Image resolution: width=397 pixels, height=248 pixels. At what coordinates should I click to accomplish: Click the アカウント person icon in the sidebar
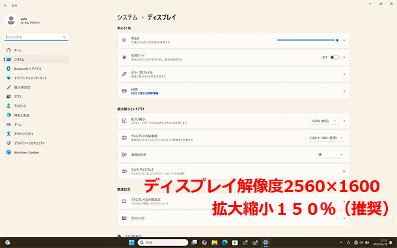[8, 106]
